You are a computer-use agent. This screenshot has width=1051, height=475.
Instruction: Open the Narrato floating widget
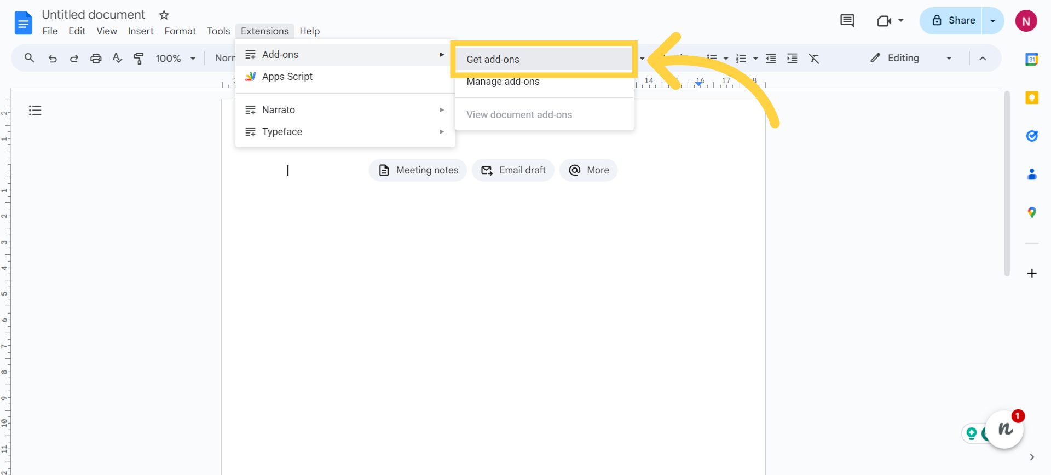[1004, 429]
